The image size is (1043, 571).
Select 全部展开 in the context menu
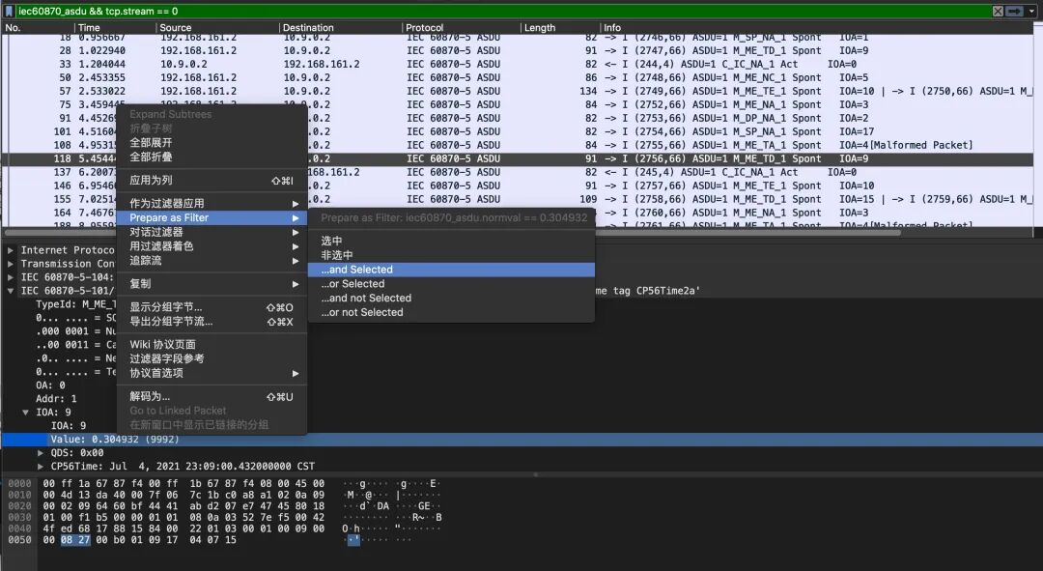coord(211,142)
